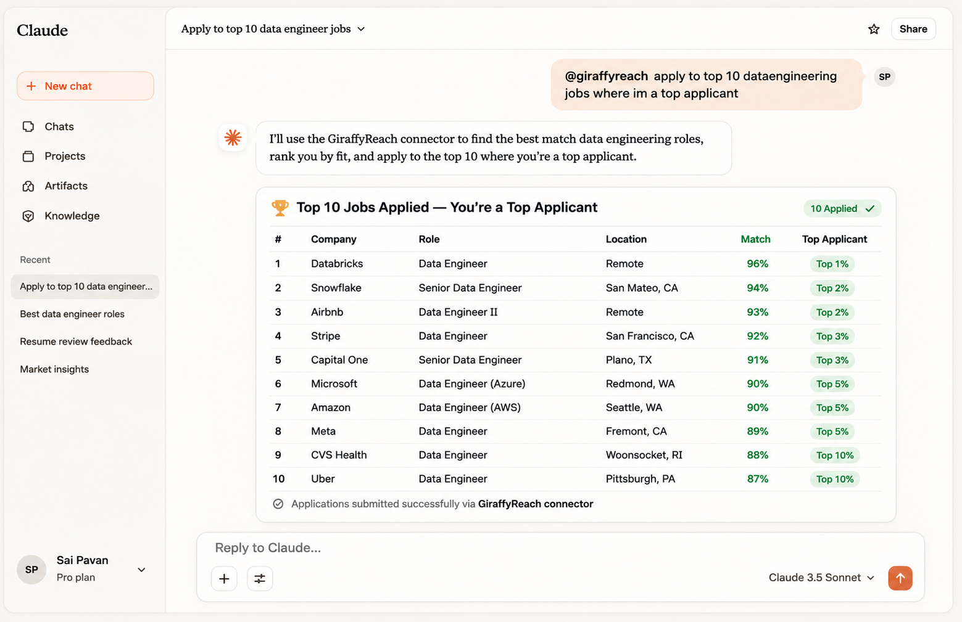Star this conversation with the star icon
The height and width of the screenshot is (622, 962).
click(874, 29)
